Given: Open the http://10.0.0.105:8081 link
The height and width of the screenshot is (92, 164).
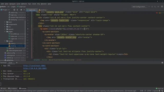Looking at the screenshot, I should pyautogui.click(x=35, y=68).
